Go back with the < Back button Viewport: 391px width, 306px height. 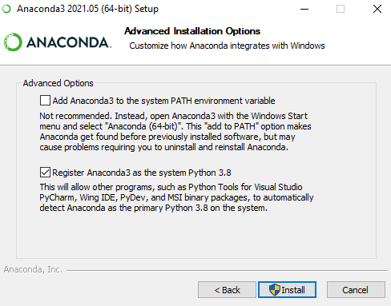coord(227,290)
